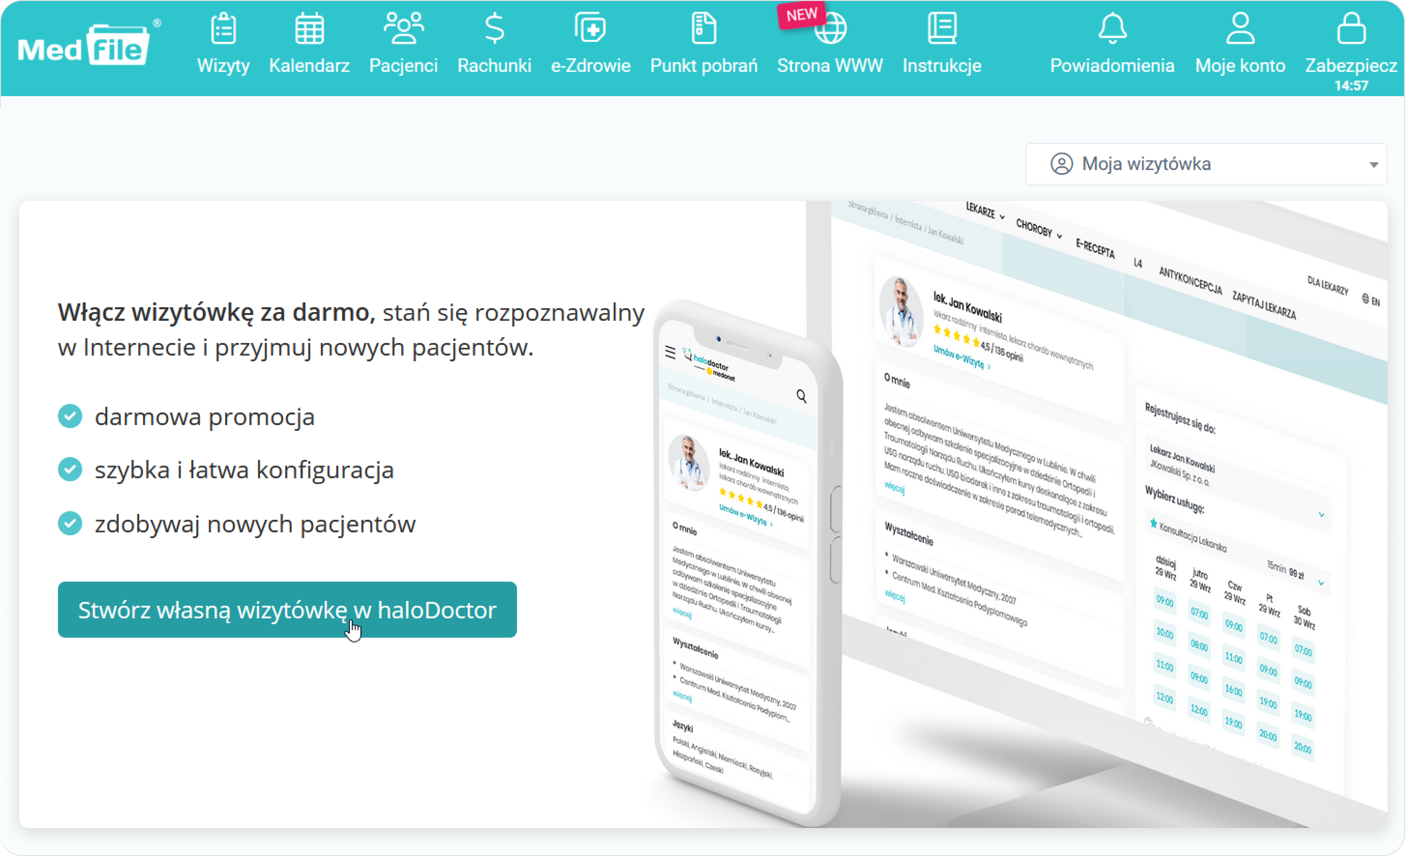This screenshot has height=856, width=1407.
Task: Click the Instrukcje menu label
Action: point(942,66)
